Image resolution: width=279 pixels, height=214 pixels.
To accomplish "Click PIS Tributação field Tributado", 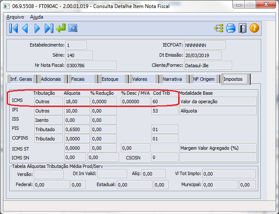I will (48, 129).
